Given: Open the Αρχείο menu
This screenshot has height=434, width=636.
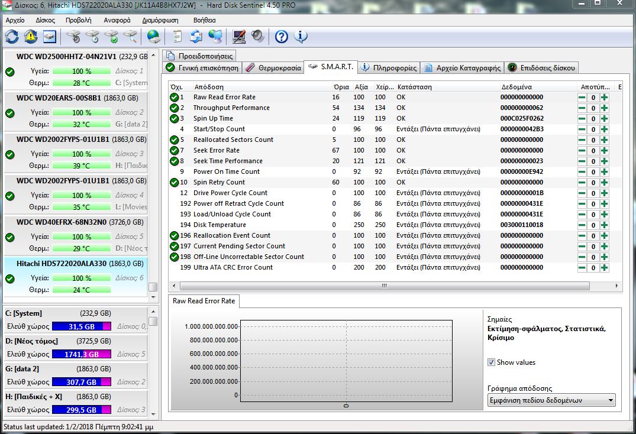Looking at the screenshot, I should [15, 20].
